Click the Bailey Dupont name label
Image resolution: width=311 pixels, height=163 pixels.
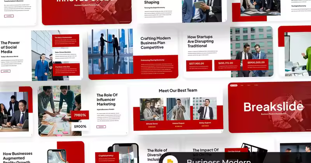(205, 123)
